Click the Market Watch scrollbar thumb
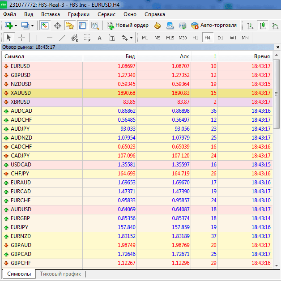281x281 pixels. coord(276,94)
